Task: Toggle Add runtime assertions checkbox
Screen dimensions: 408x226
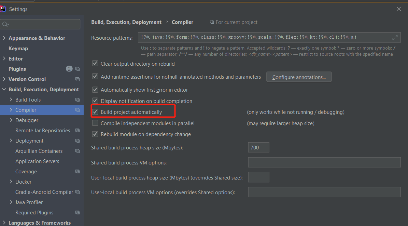Action: click(x=95, y=77)
